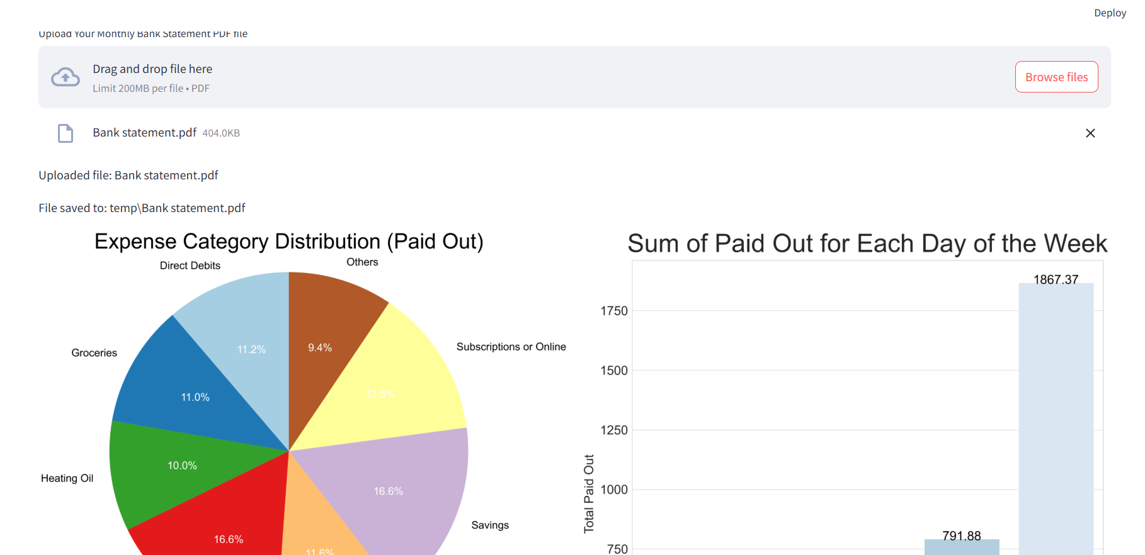1145x555 pixels.
Task: Click the bar labeled 1867.37
Action: 1056,415
